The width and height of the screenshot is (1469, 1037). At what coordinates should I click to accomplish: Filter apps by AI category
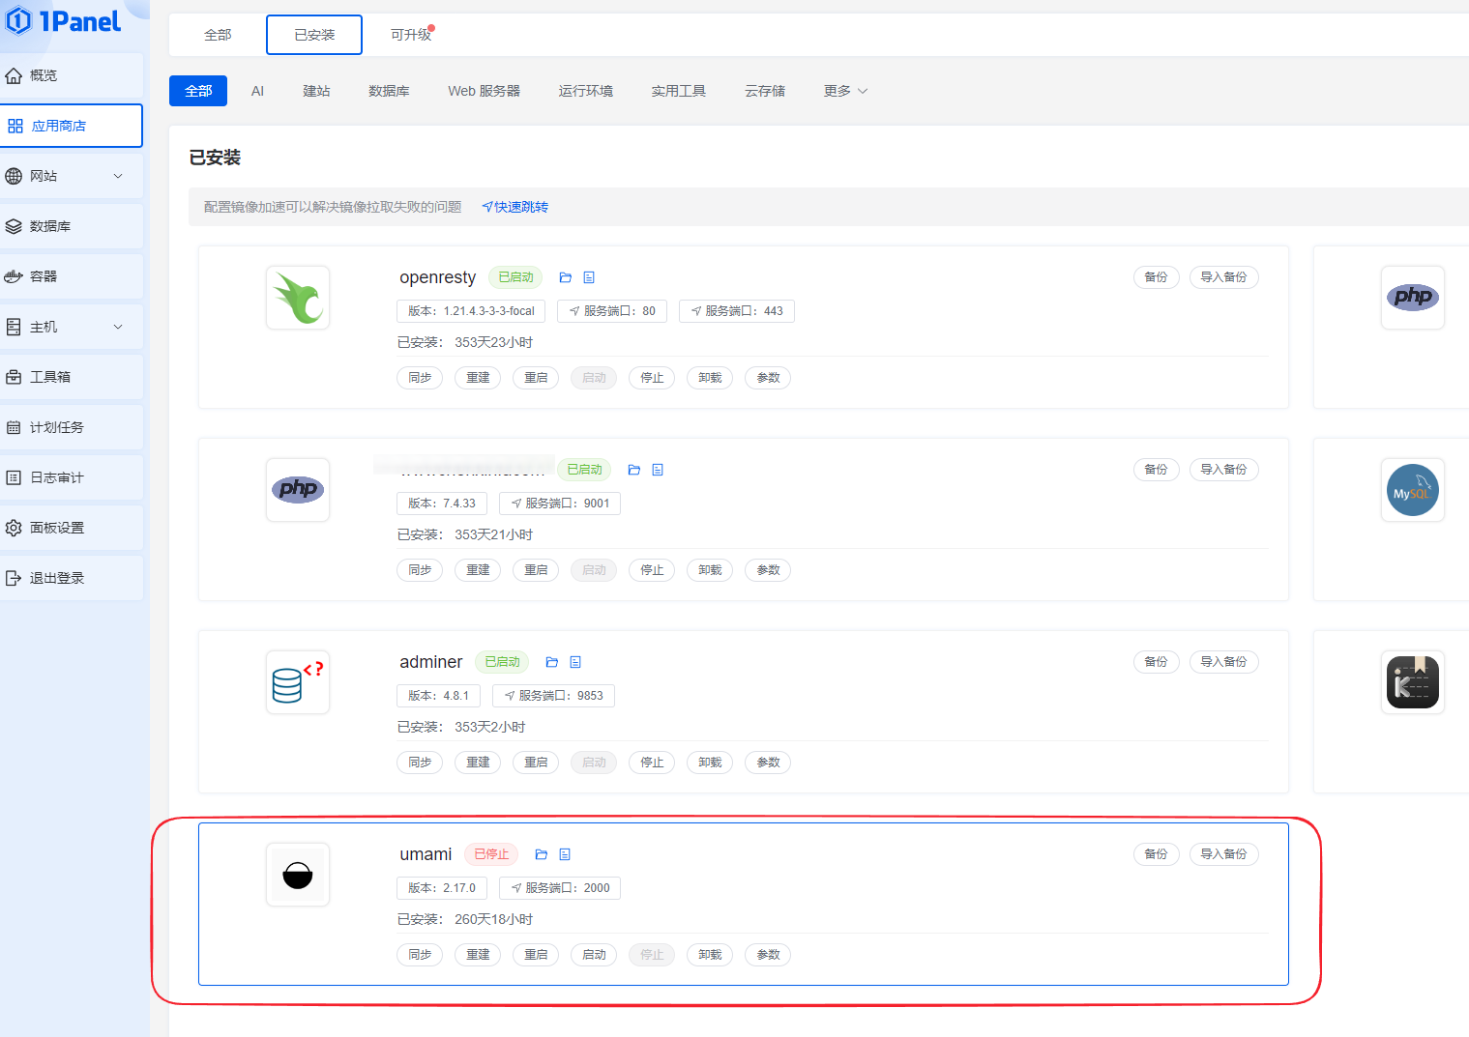[x=257, y=91]
